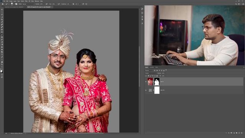
Task: Turn layer filtering on or off
Action: tap(166, 70)
